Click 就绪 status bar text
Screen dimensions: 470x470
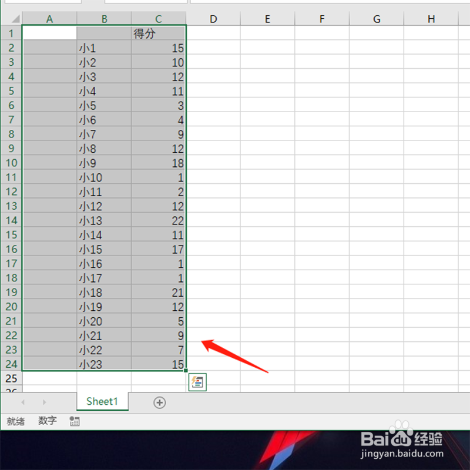point(16,421)
